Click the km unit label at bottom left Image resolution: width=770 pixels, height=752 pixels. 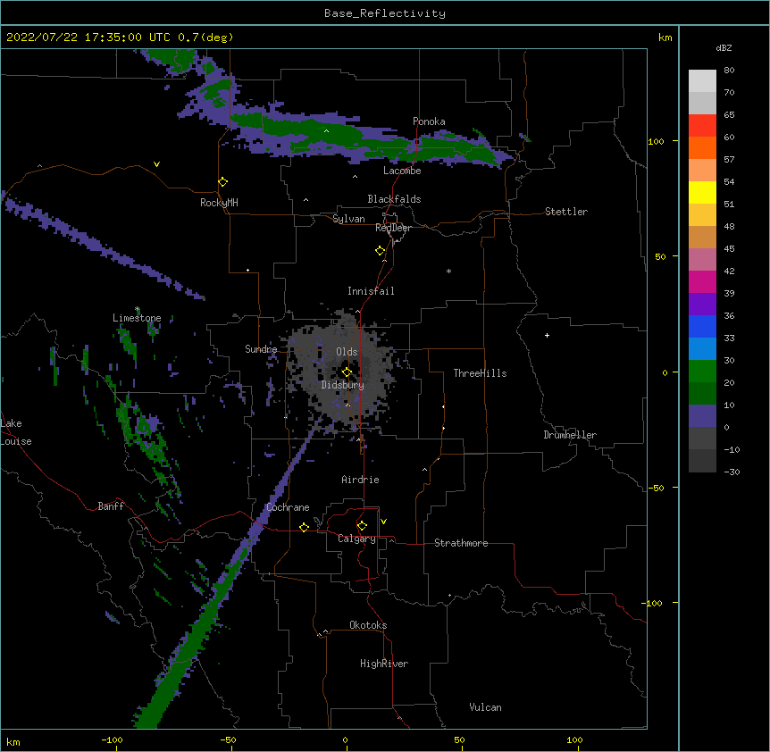click(x=13, y=741)
